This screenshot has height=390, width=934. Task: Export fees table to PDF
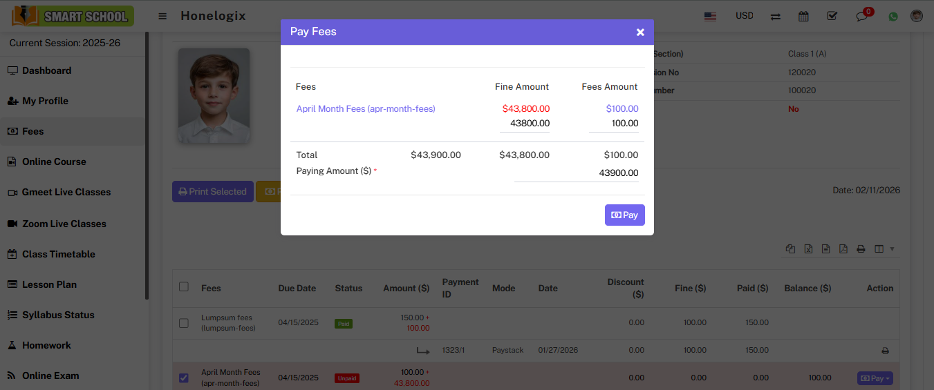(x=843, y=249)
